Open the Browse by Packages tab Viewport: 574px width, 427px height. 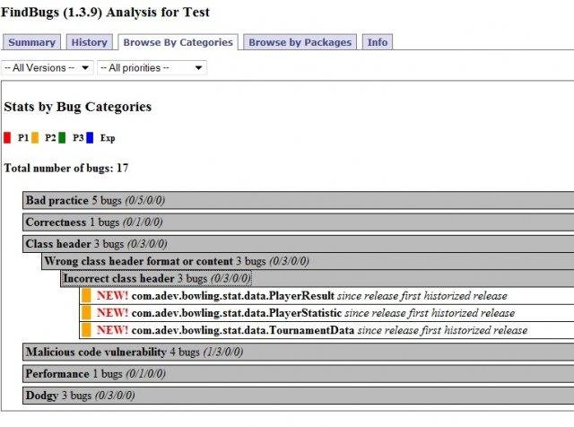point(300,42)
